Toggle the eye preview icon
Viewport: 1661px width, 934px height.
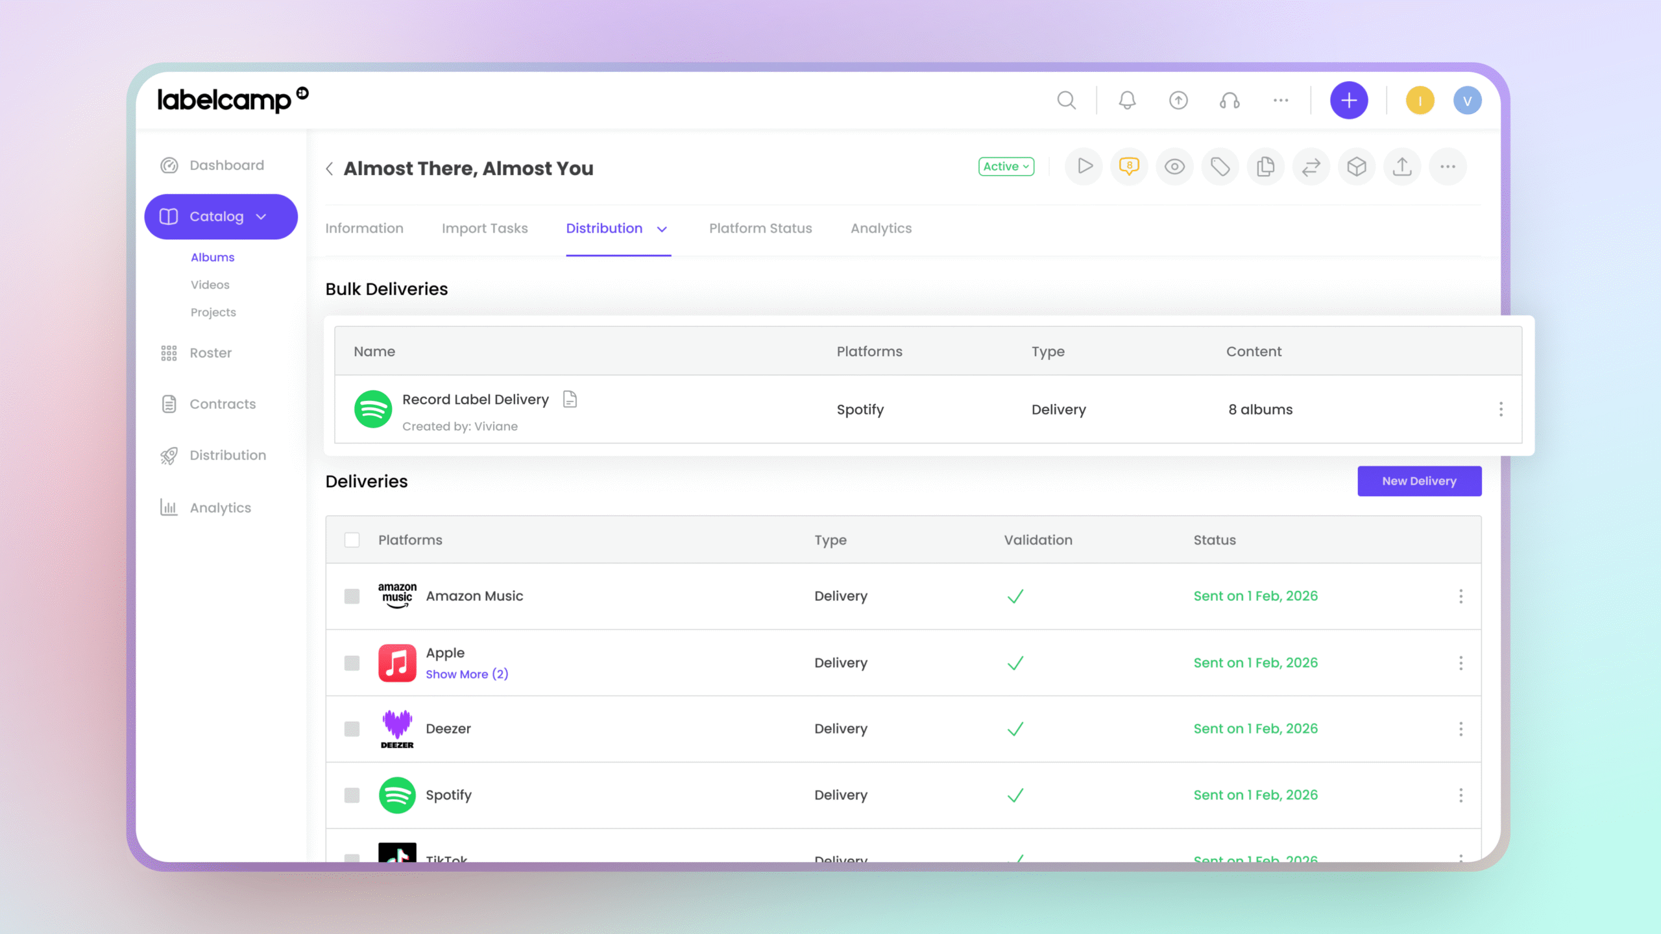1174,167
